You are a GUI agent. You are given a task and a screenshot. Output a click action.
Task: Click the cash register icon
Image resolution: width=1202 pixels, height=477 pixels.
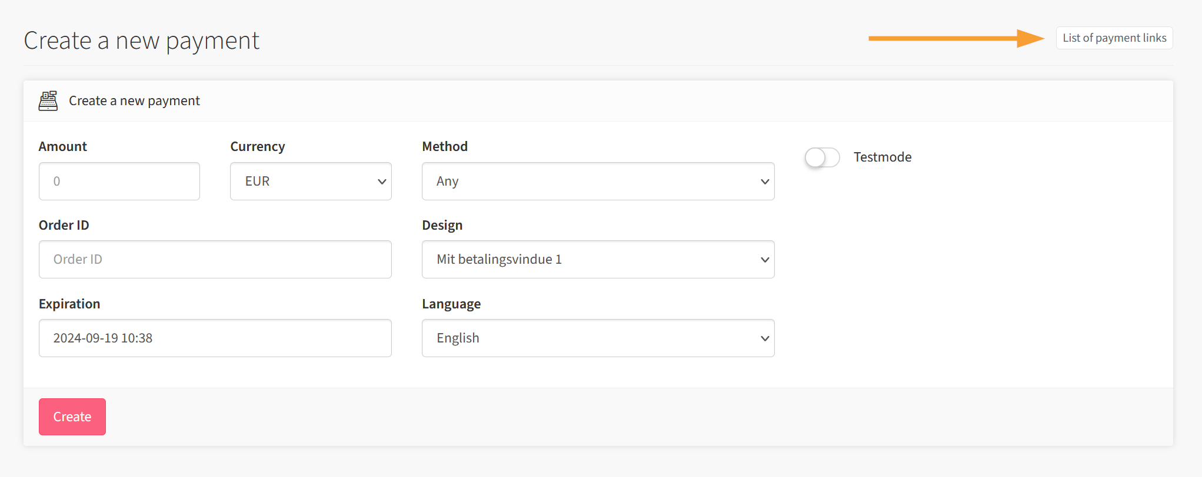[x=48, y=101]
